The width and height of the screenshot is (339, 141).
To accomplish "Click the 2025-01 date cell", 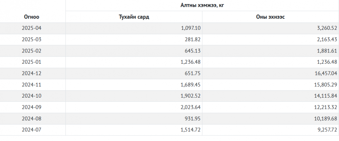I will (32, 62).
